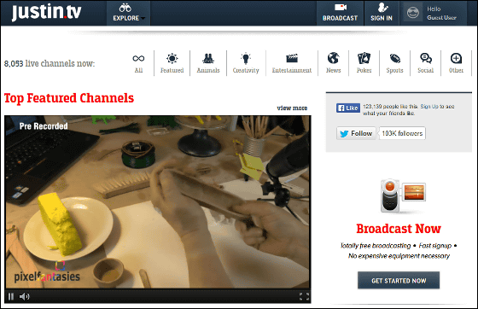Select the Other plus-circle category
Image resolution: width=478 pixels, height=309 pixels.
(456, 58)
